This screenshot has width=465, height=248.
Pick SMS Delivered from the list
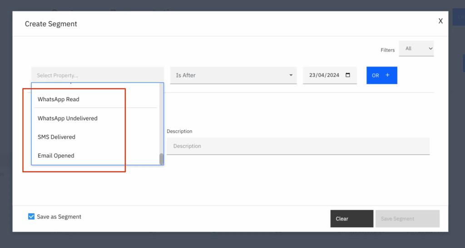pos(57,137)
